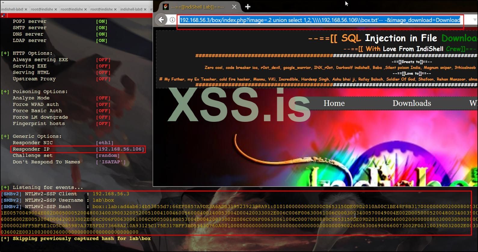Click the 'Love to' line on the page
Viewport: 478px width, 252px height.
tap(412, 73)
